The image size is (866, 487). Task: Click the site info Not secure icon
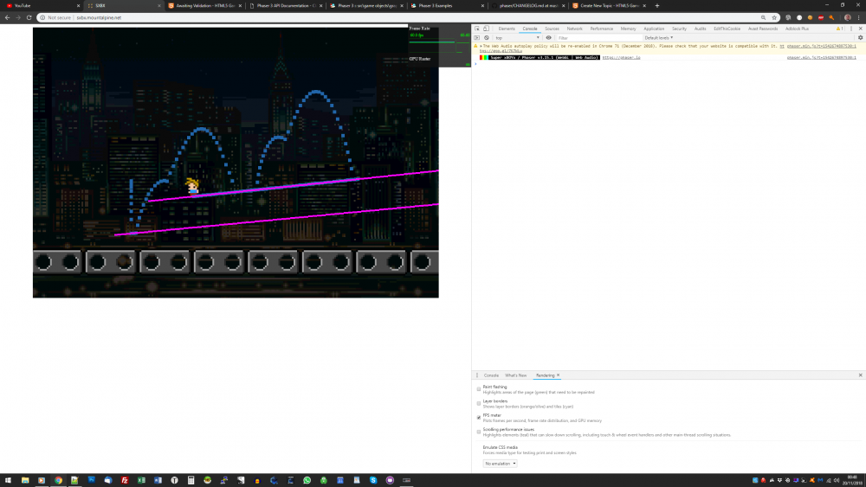click(x=42, y=17)
